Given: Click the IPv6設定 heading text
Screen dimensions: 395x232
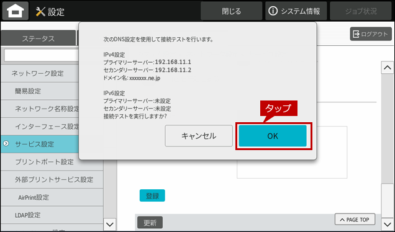Looking at the screenshot, I should pyautogui.click(x=114, y=93).
